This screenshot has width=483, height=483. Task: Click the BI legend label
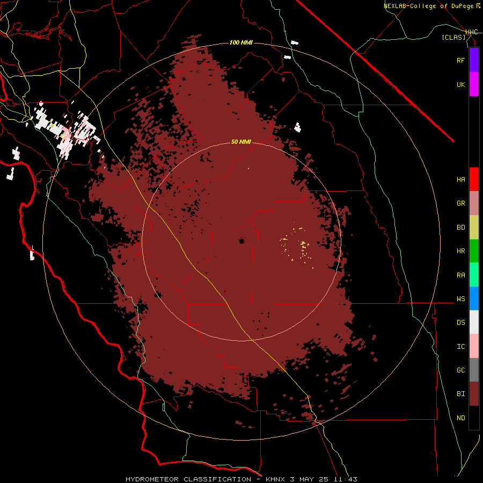[460, 394]
